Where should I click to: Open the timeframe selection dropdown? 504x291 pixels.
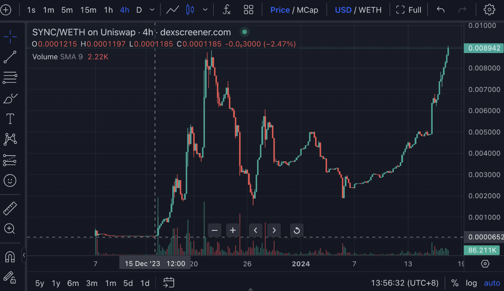(151, 10)
